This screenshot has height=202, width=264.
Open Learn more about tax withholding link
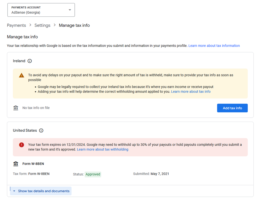tap(103, 149)
